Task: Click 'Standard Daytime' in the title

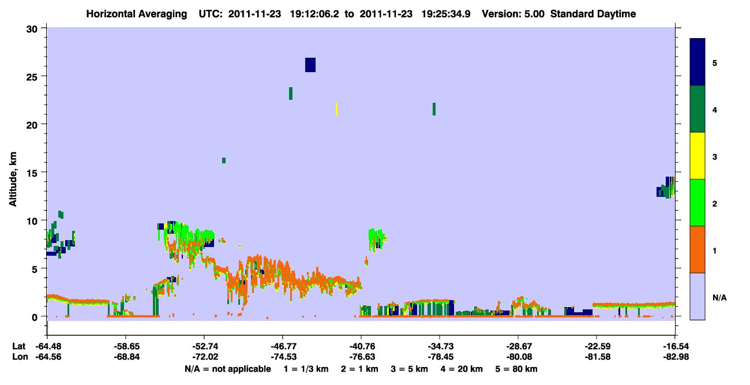Action: [x=593, y=14]
